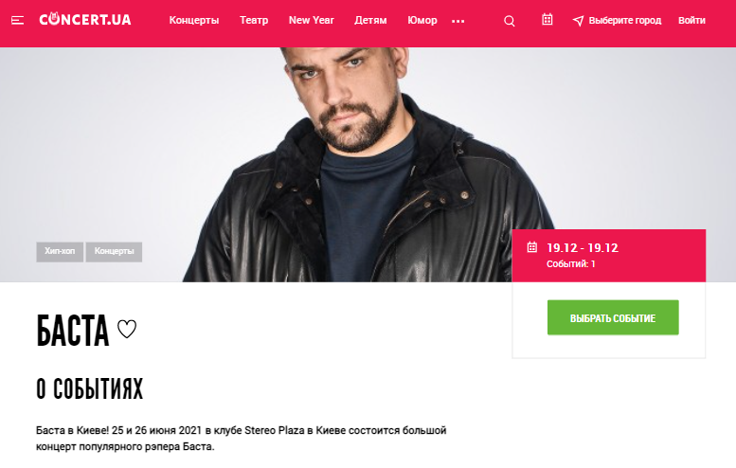Toggle the favorite heart next to Баста

coord(127,330)
